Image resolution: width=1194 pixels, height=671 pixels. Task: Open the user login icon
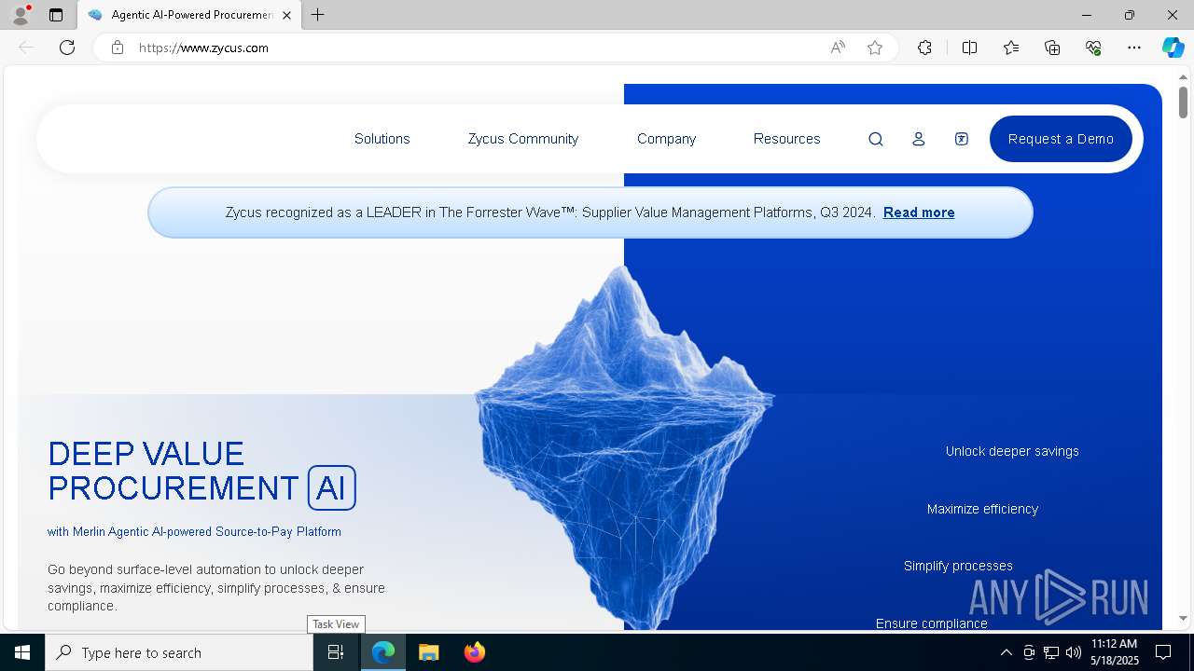point(918,139)
